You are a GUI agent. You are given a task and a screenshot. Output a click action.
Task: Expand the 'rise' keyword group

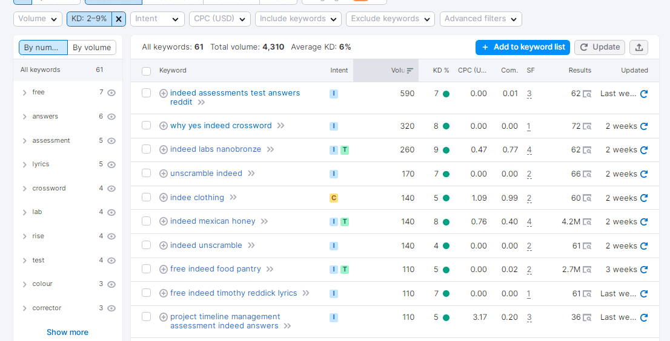[25, 236]
